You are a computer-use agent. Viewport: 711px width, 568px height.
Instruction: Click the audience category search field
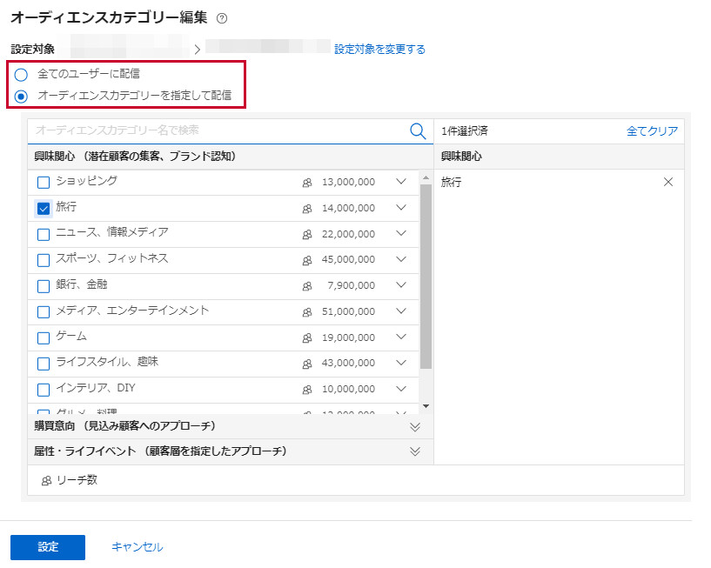pyautogui.click(x=218, y=130)
